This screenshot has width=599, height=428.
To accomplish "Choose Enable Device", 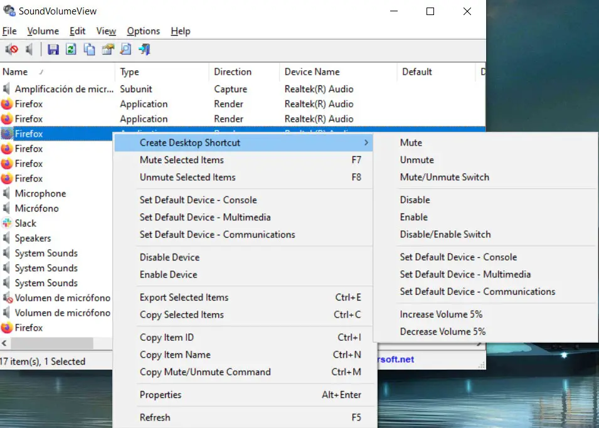I will coord(243,274).
